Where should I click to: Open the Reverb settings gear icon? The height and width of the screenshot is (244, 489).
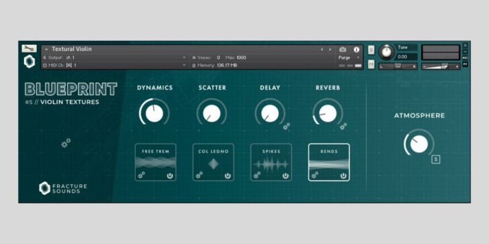tap(343, 126)
